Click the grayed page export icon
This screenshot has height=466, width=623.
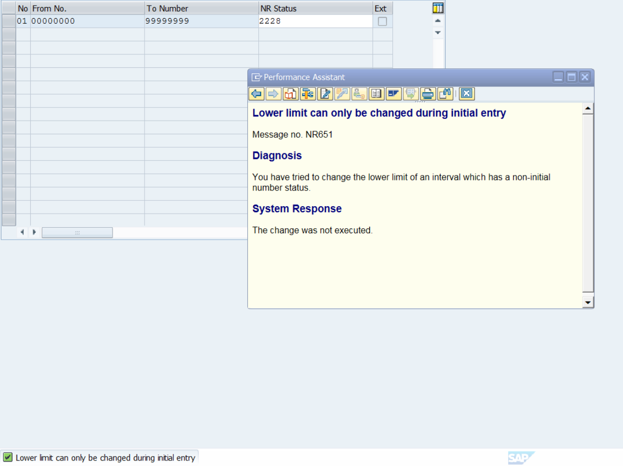click(410, 94)
